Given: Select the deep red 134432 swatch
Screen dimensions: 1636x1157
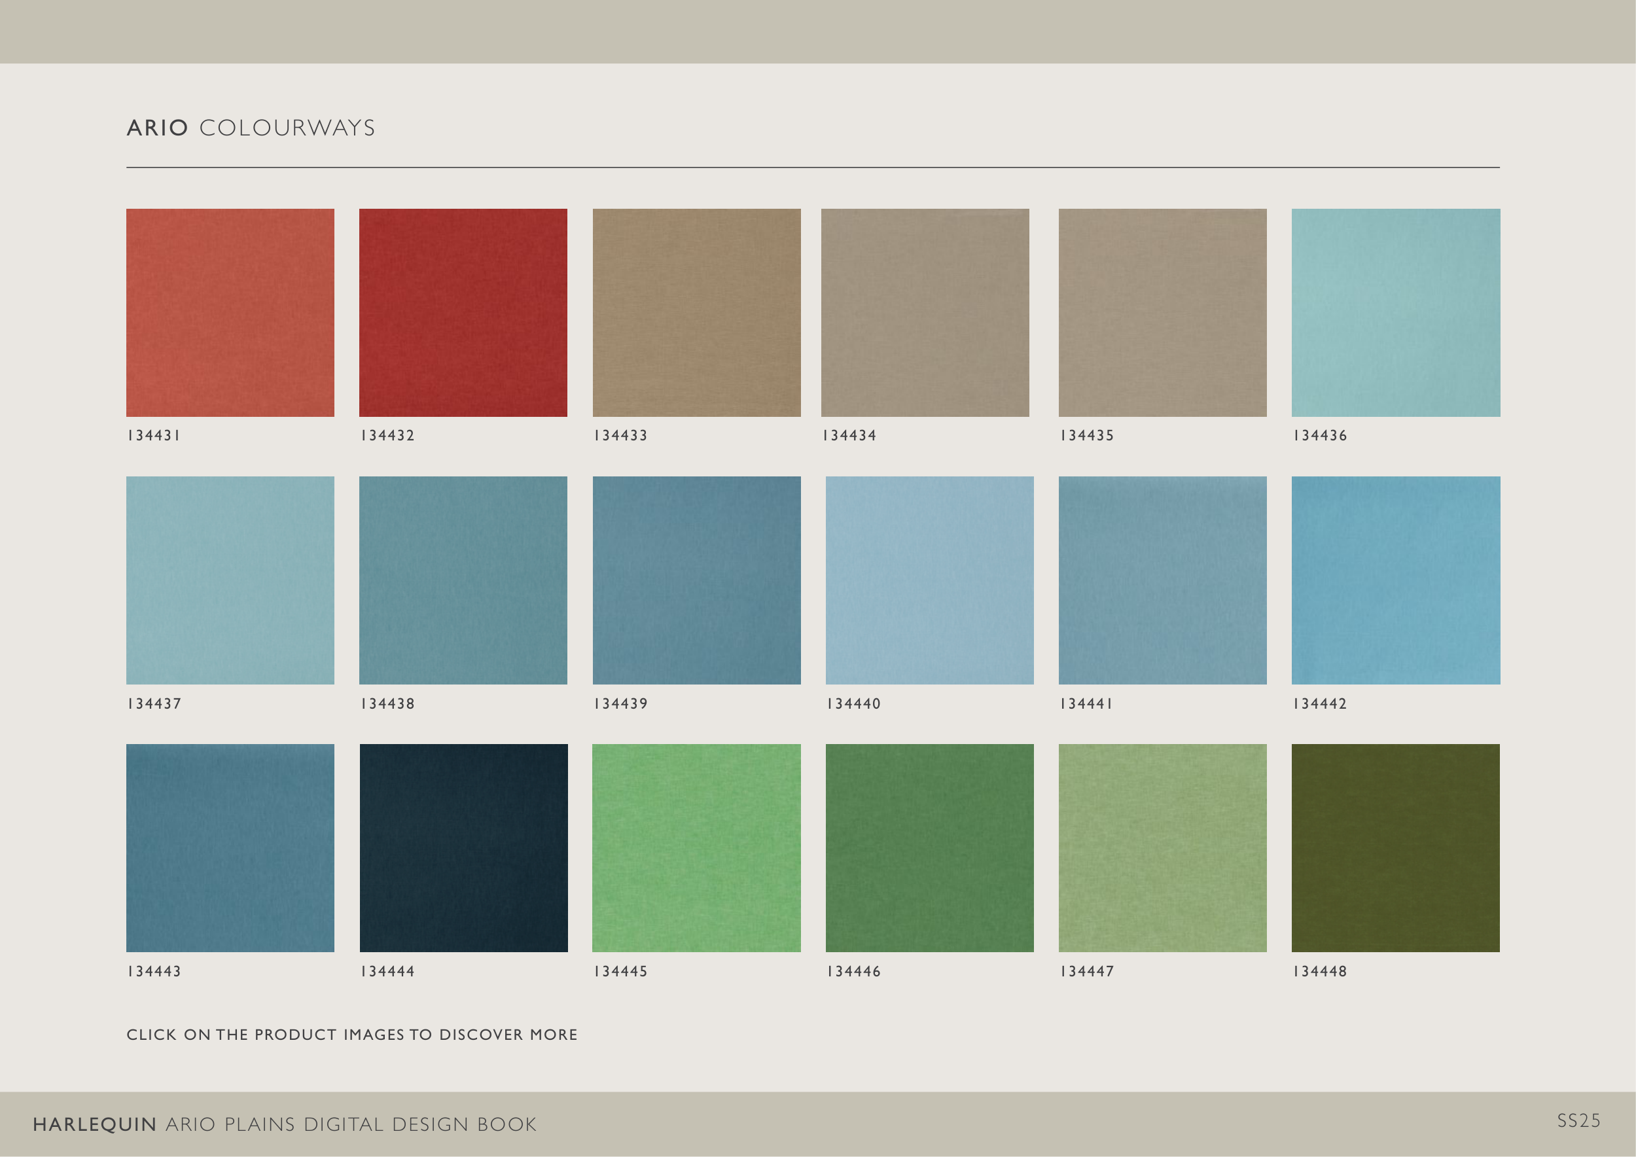Looking at the screenshot, I should click(463, 313).
